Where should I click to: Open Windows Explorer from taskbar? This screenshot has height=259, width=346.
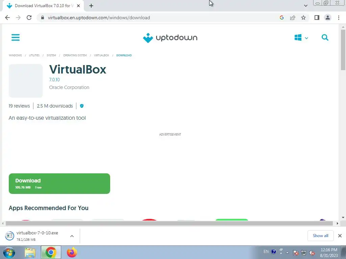(x=30, y=253)
